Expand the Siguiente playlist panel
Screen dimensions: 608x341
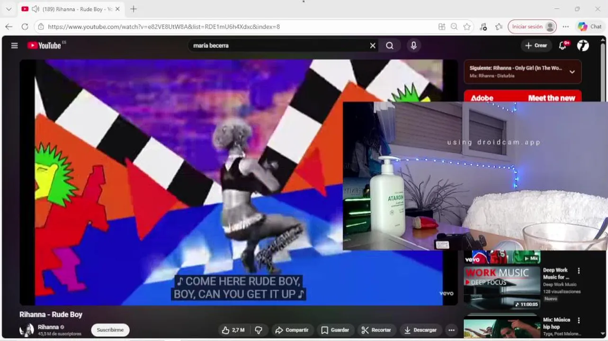[x=572, y=72]
